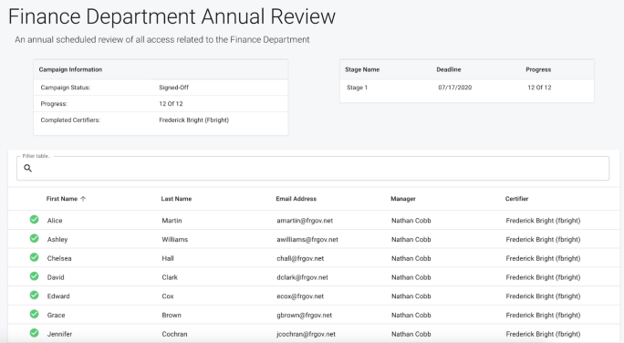Click campaign Progress value 12 Of 12
Viewport: 624px width, 343px height.
[x=171, y=104]
